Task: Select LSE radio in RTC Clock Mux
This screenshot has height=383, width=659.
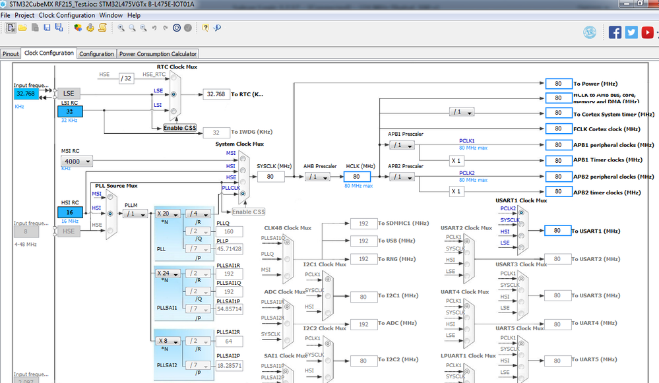Action: [x=173, y=94]
